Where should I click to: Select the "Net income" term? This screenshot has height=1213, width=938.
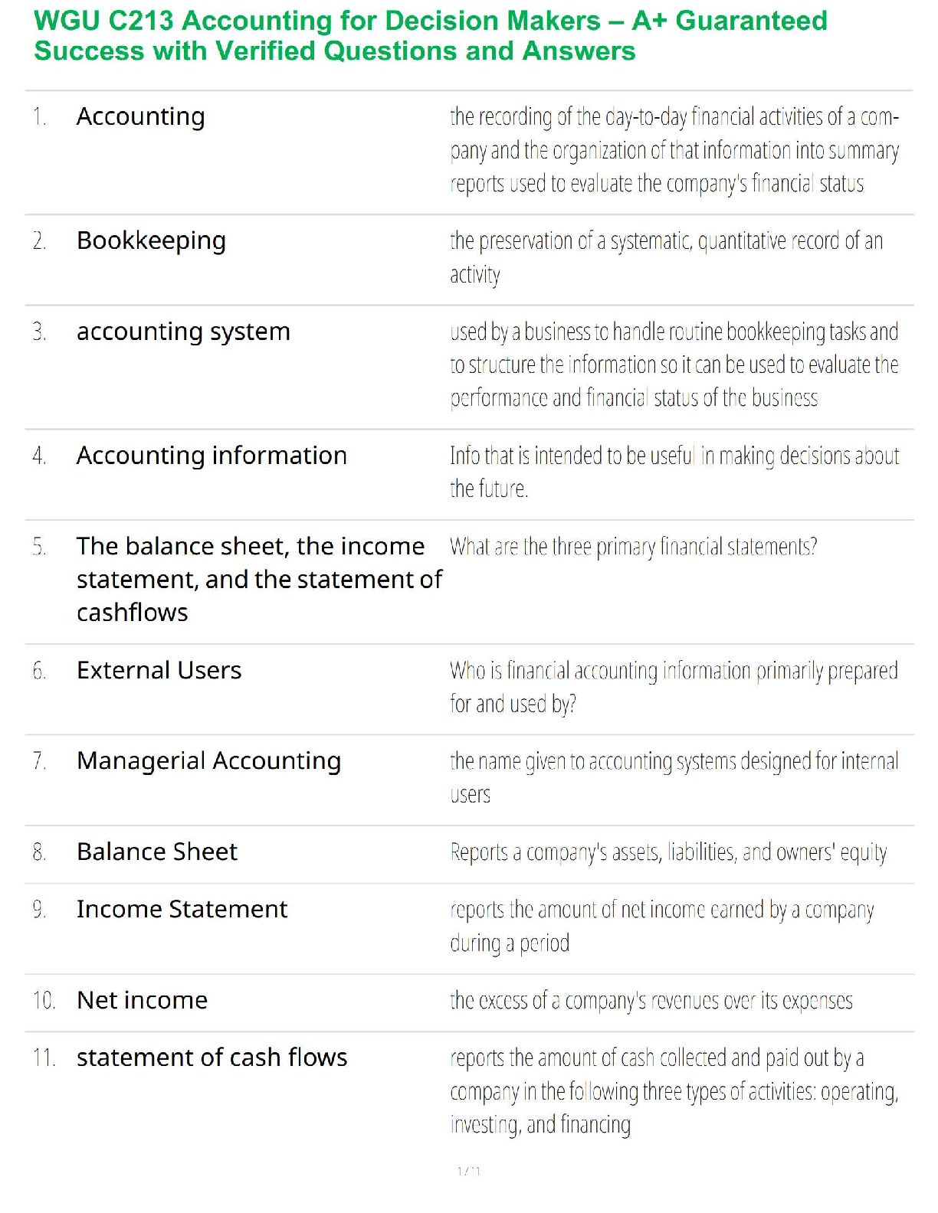pyautogui.click(x=142, y=1000)
